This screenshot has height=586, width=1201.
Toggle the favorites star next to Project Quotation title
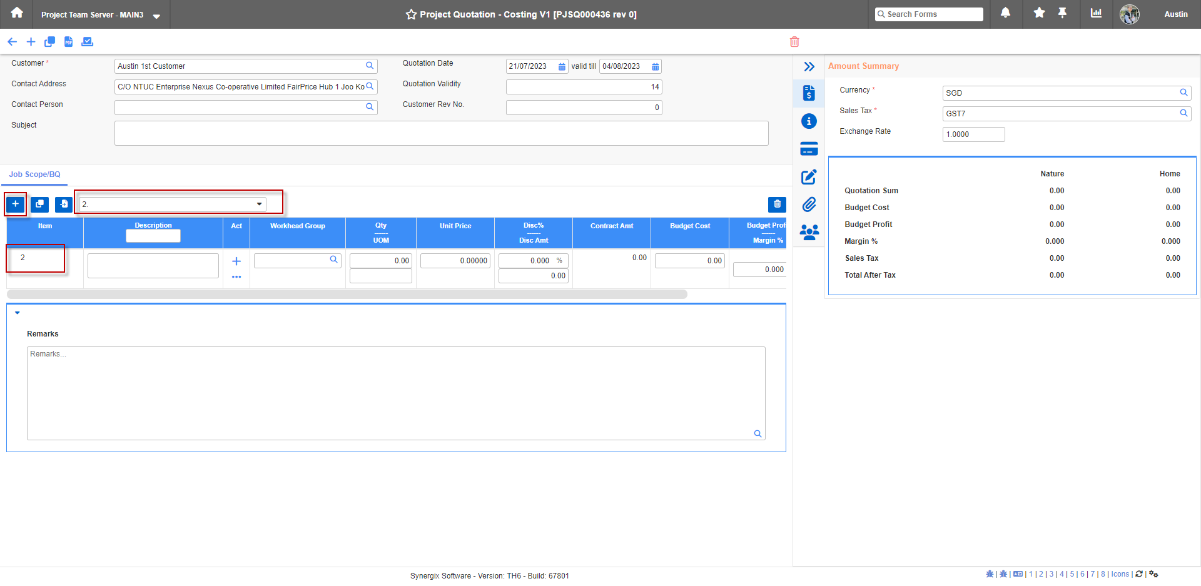coord(410,14)
